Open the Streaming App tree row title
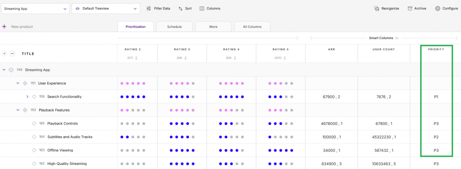 [x=37, y=70]
